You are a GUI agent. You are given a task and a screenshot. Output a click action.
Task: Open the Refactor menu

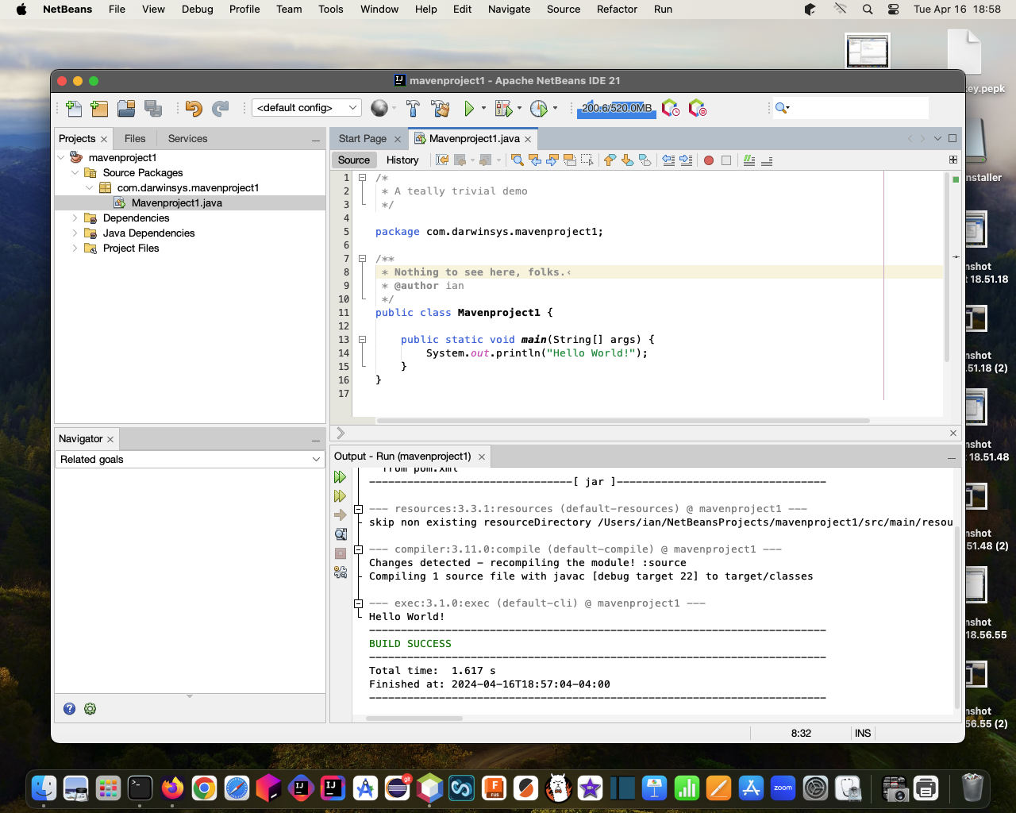(x=617, y=9)
